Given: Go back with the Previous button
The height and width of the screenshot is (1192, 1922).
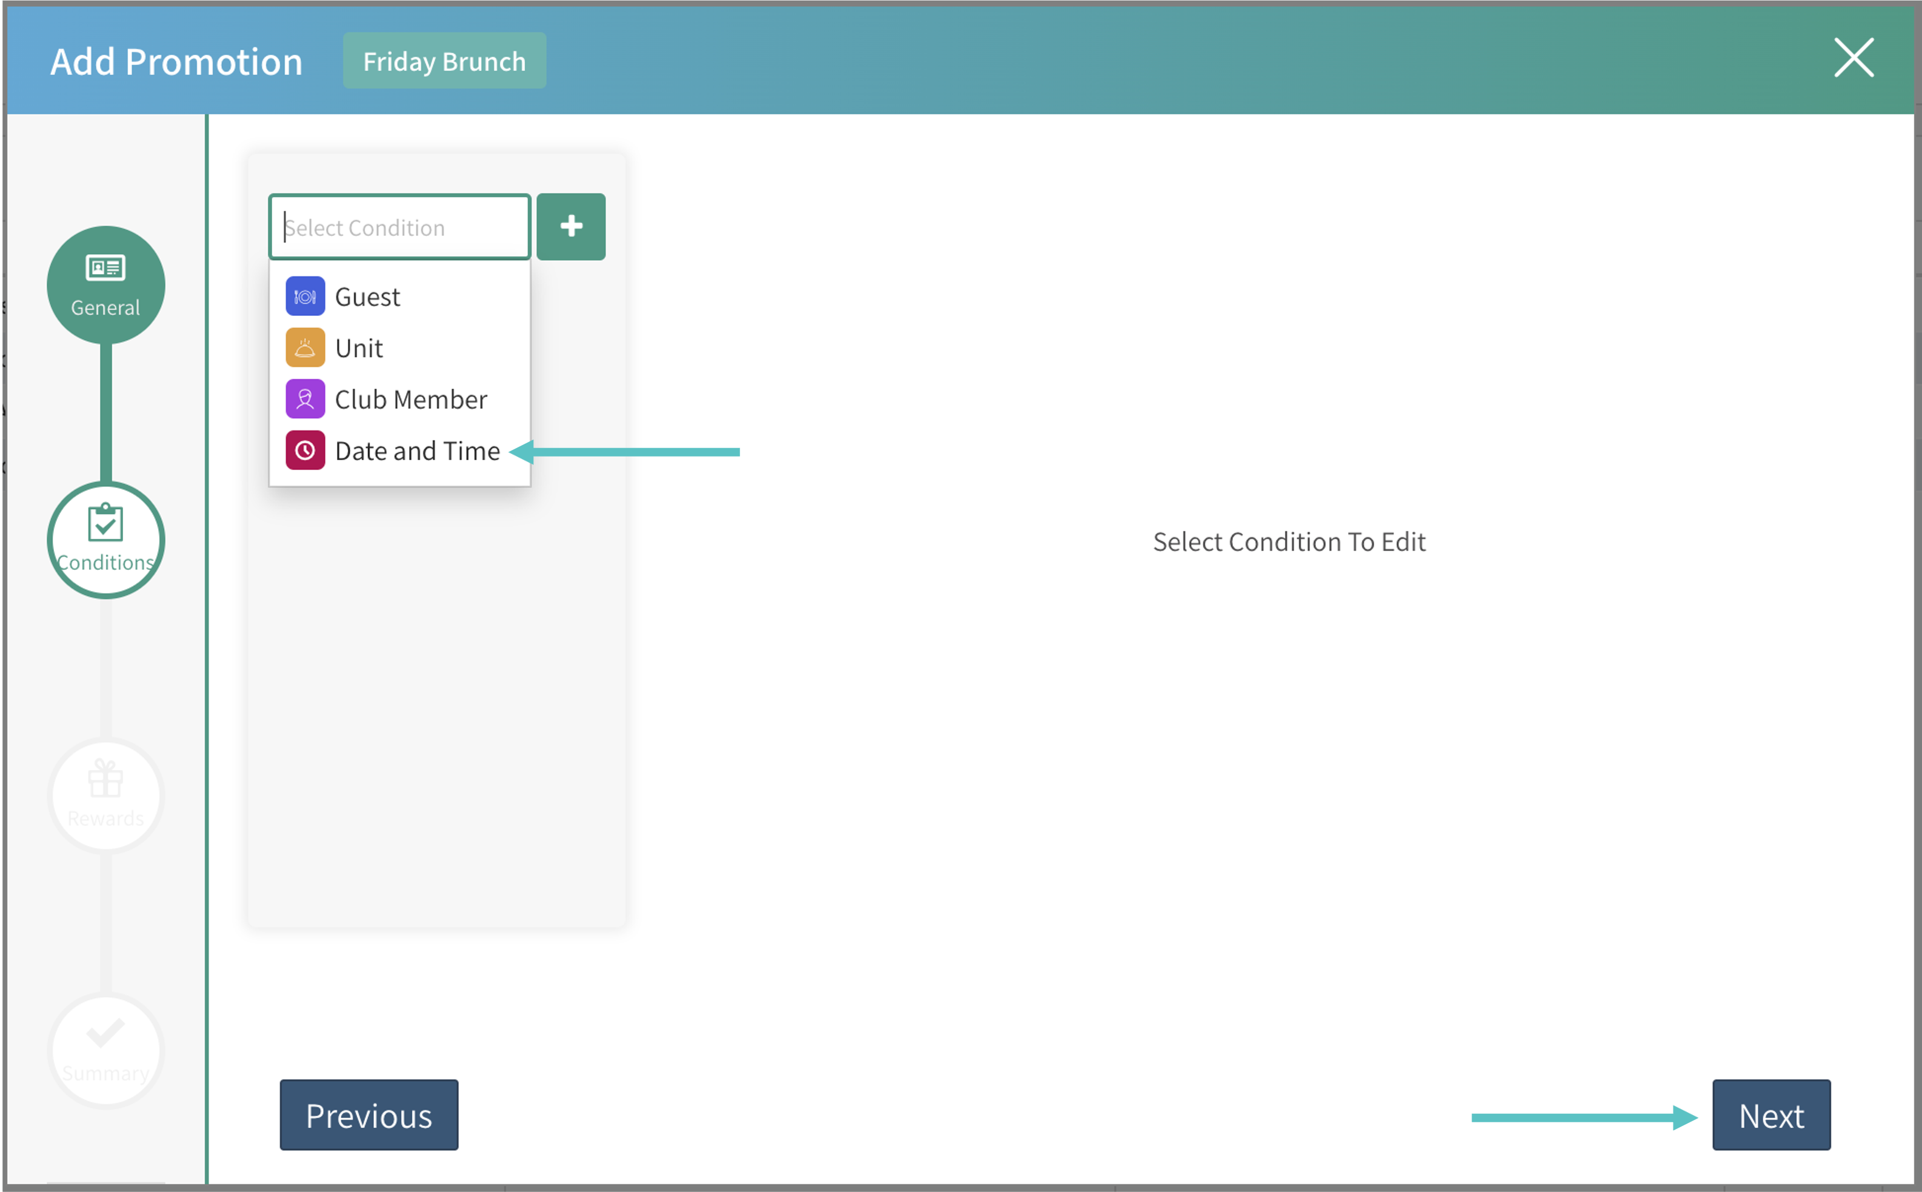Looking at the screenshot, I should pyautogui.click(x=369, y=1115).
